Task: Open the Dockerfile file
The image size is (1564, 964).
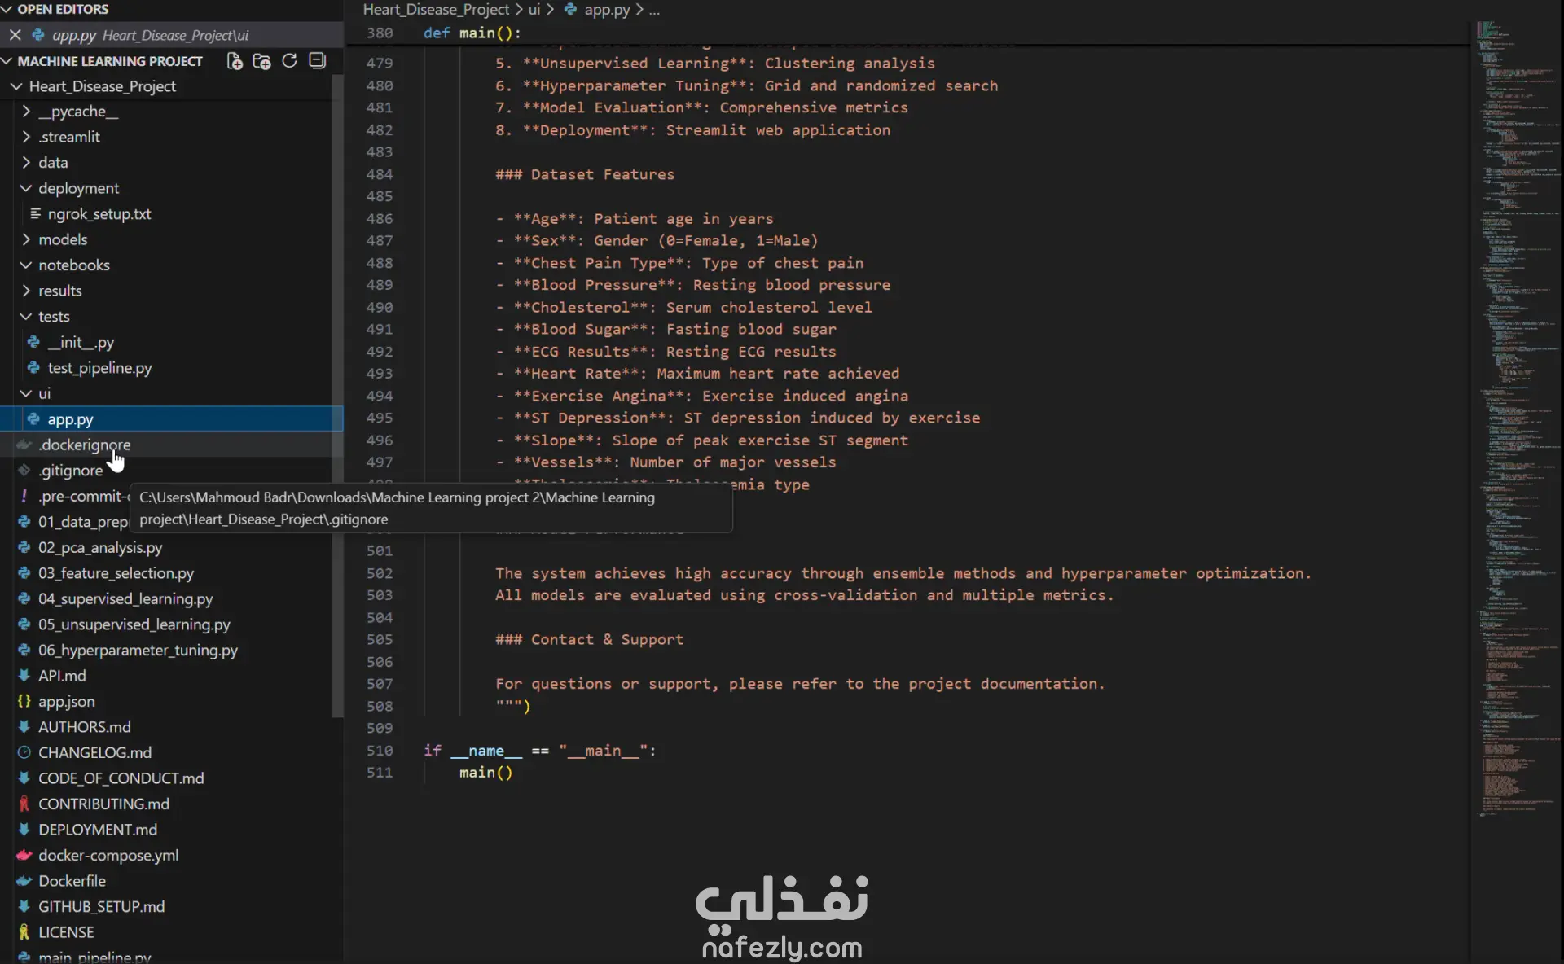Action: tap(72, 881)
